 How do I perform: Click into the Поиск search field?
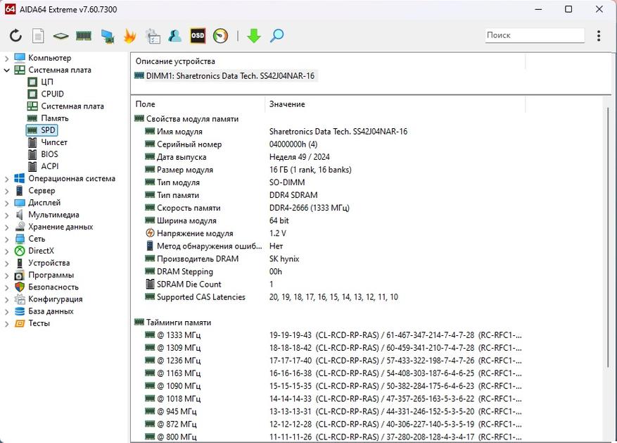click(535, 35)
